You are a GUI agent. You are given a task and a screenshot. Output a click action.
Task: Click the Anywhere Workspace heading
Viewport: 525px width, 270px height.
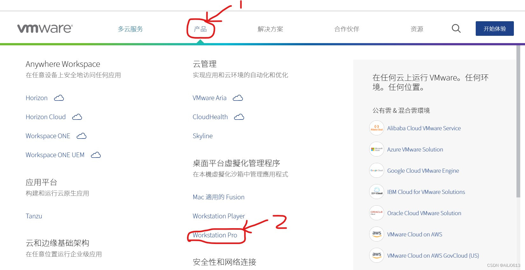[63, 64]
